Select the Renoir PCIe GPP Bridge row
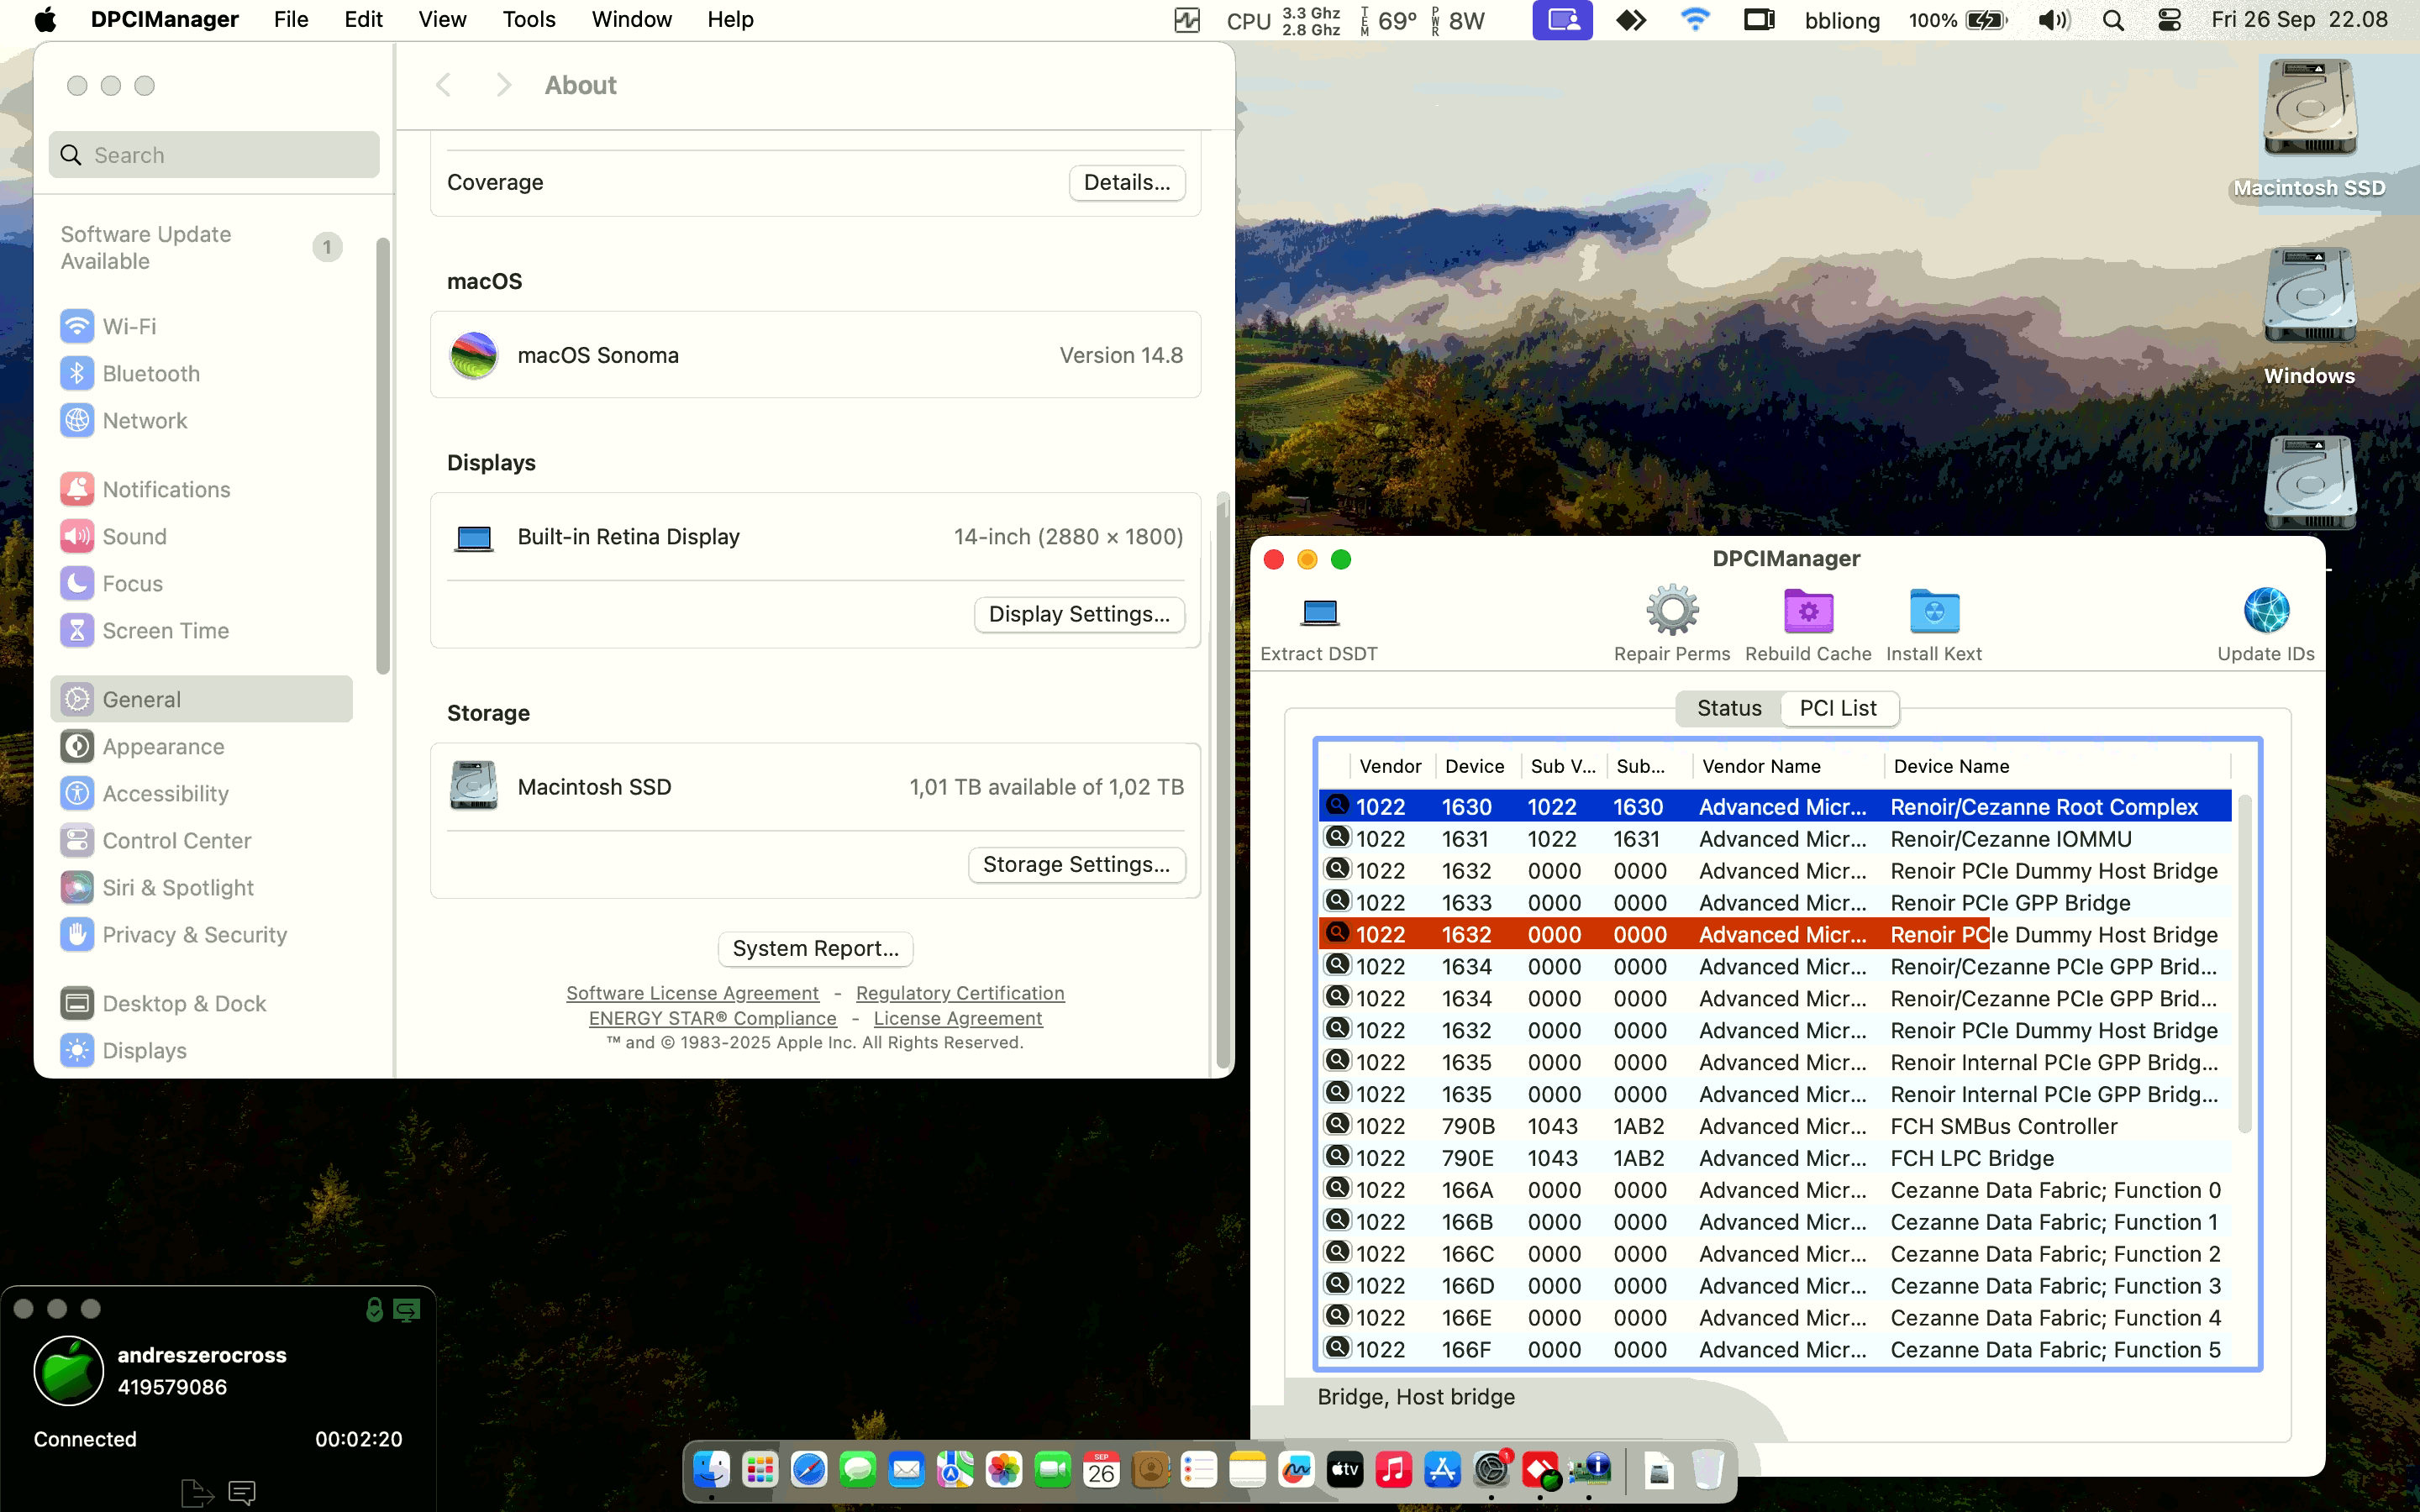 click(1775, 902)
